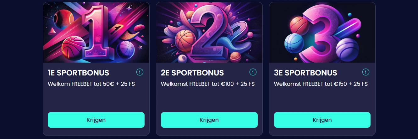Screen dimensions: 418x139
Task: Get the 3E Sportbonus via Krijgen
Action: click(322, 120)
